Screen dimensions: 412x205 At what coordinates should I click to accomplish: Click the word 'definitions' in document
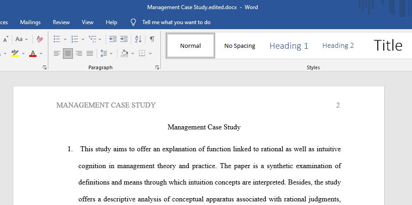point(93,182)
